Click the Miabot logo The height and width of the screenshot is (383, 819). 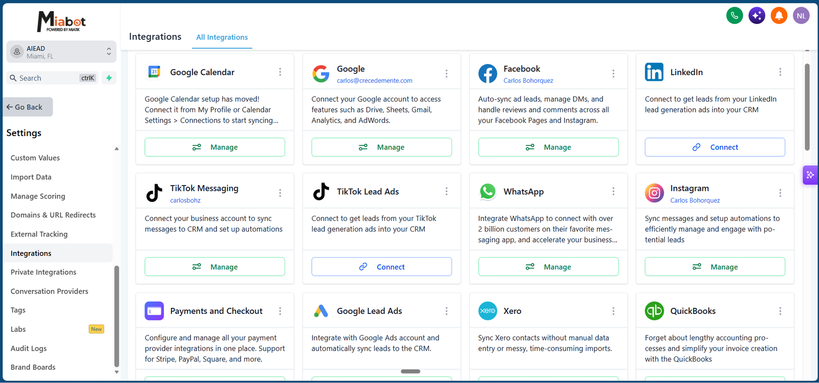(x=61, y=21)
